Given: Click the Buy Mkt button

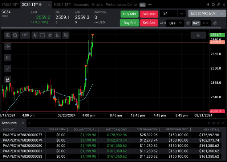Looking at the screenshot, I should (x=130, y=14).
